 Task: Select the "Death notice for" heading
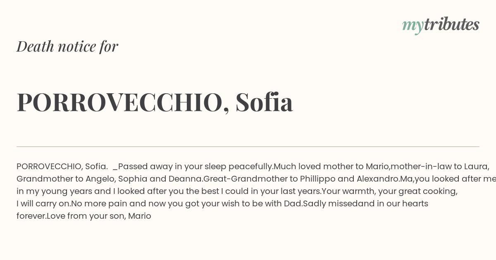[67, 46]
